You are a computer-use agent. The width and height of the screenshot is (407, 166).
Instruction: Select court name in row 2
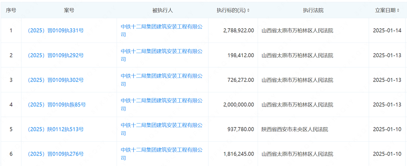(x=297, y=55)
